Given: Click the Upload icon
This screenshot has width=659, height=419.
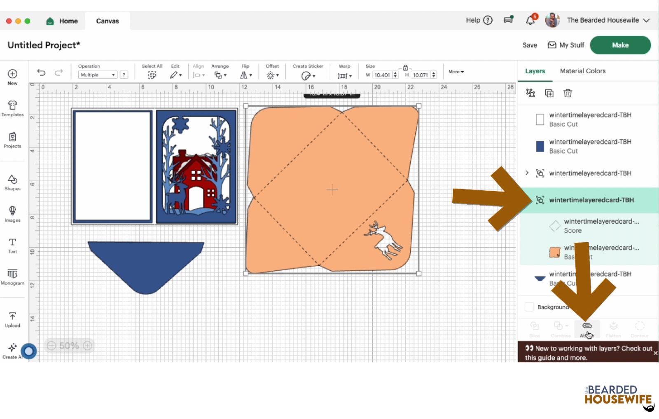Looking at the screenshot, I should point(12,319).
